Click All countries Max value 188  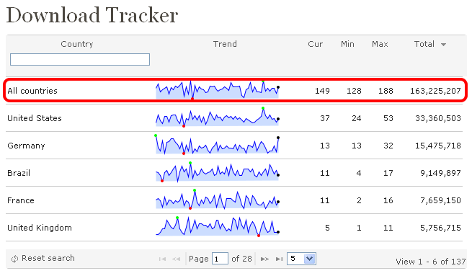pyautogui.click(x=386, y=91)
